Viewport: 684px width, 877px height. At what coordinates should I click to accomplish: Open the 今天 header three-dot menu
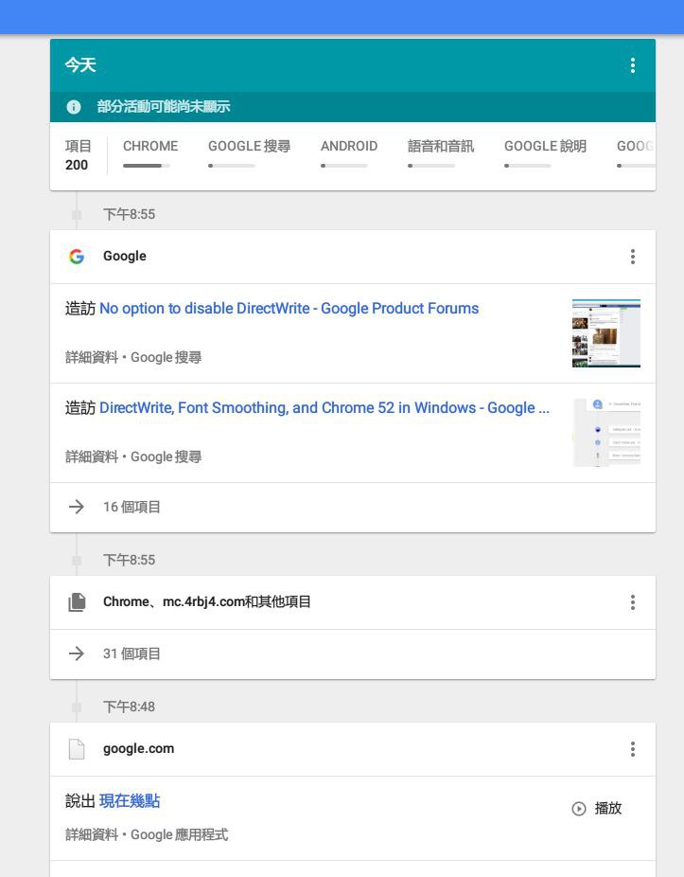(x=632, y=65)
